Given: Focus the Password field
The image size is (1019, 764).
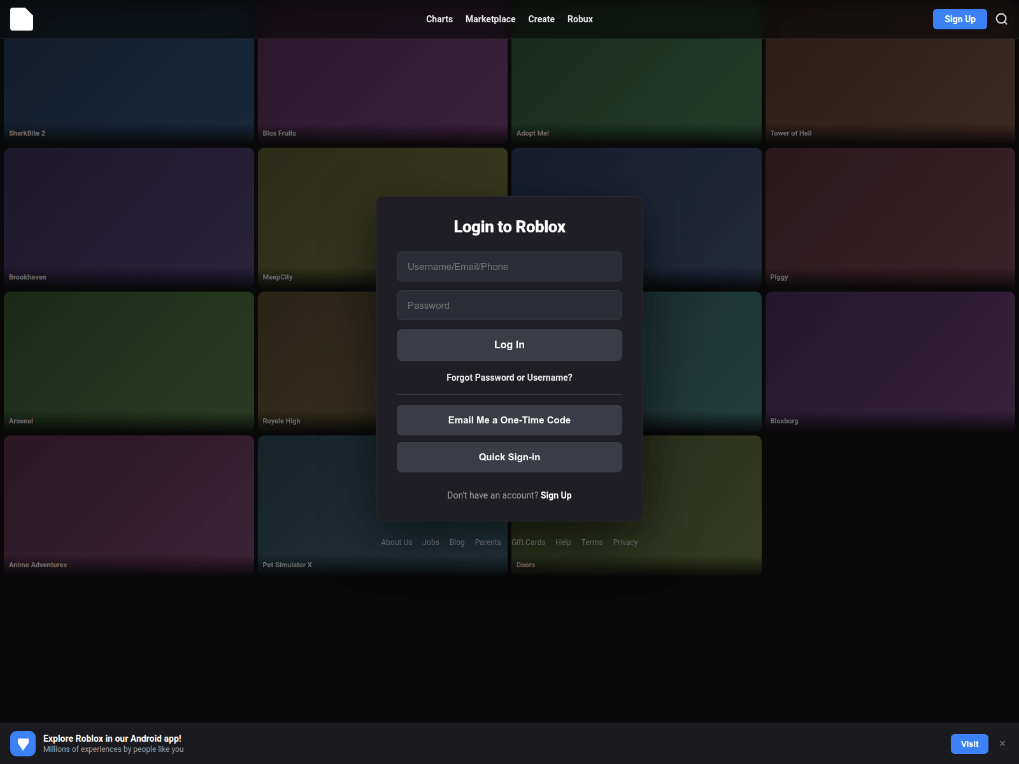Looking at the screenshot, I should [x=509, y=305].
